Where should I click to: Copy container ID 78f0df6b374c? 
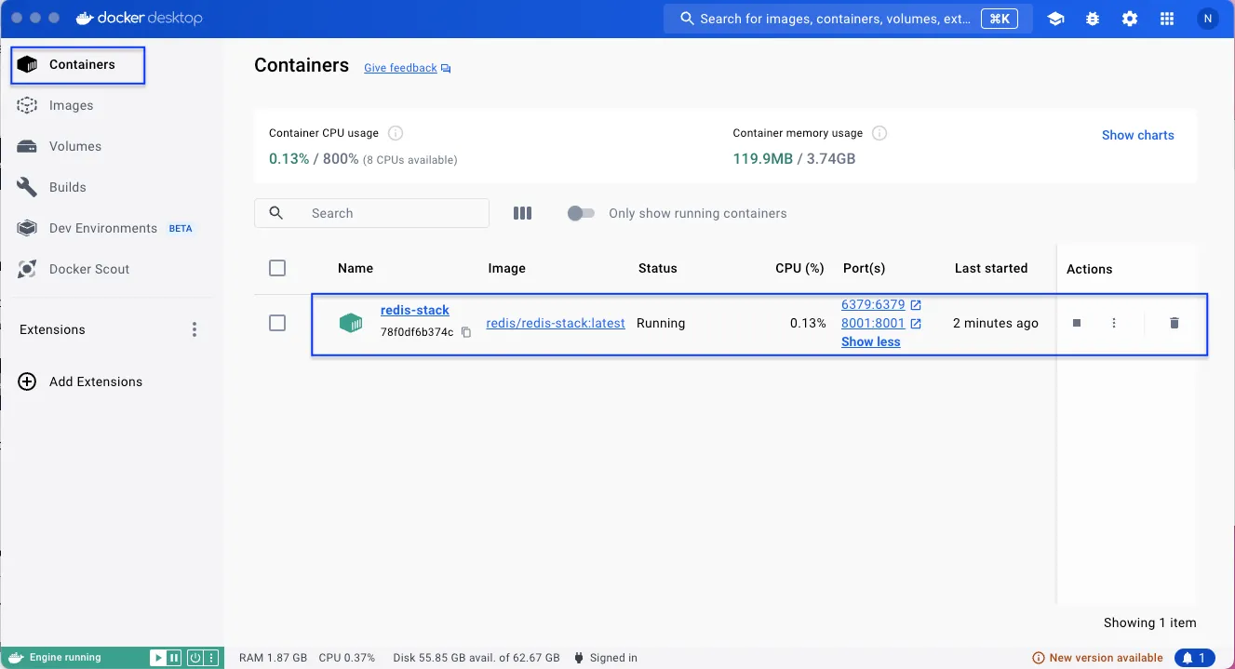pyautogui.click(x=466, y=332)
